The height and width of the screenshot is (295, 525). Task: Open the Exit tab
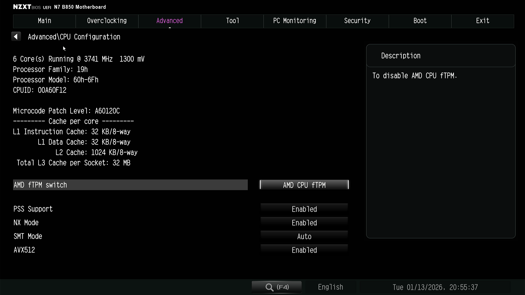coord(483,21)
